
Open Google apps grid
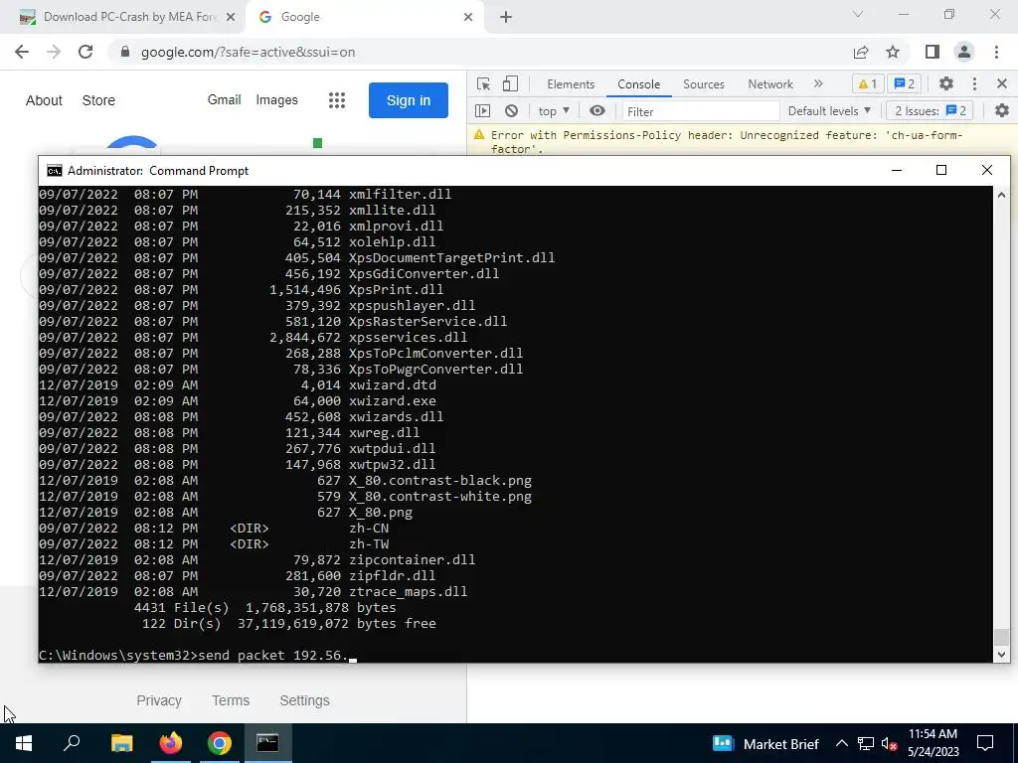(336, 100)
